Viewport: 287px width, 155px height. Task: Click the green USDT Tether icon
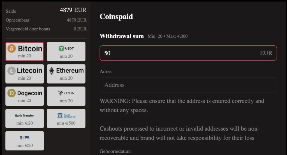click(61, 48)
